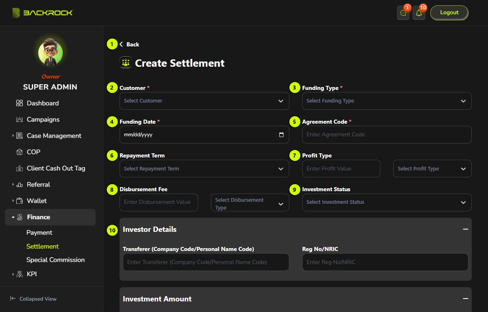Viewport: 488px width, 312px height.
Task: Open the chat messages icon
Action: tap(403, 13)
